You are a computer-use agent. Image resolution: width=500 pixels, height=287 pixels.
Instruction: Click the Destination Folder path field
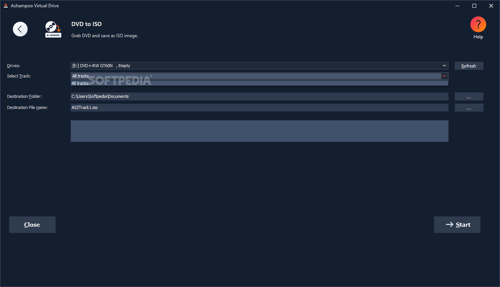tap(260, 96)
